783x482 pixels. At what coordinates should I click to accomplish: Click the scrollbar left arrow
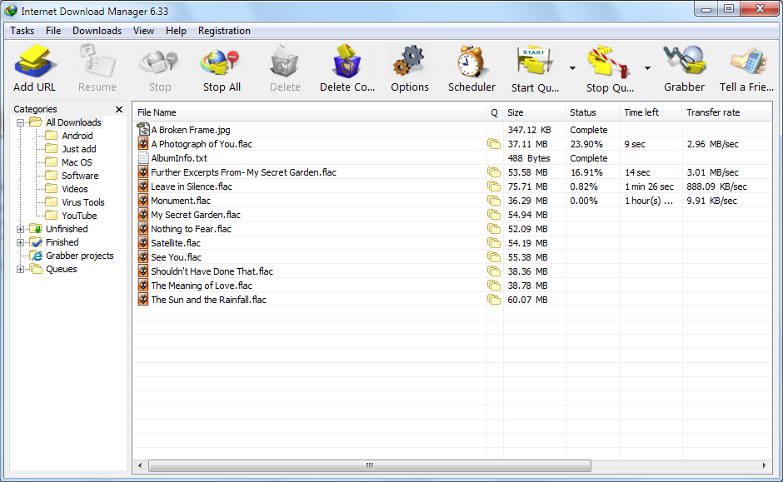(x=140, y=465)
